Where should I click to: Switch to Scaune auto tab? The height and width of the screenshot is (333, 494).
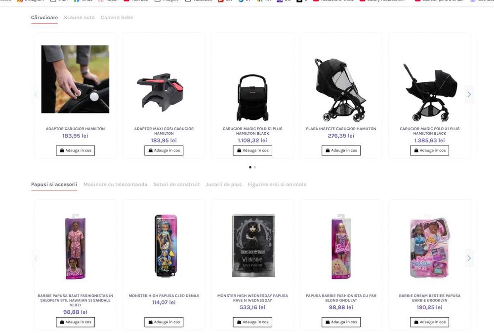pos(80,18)
